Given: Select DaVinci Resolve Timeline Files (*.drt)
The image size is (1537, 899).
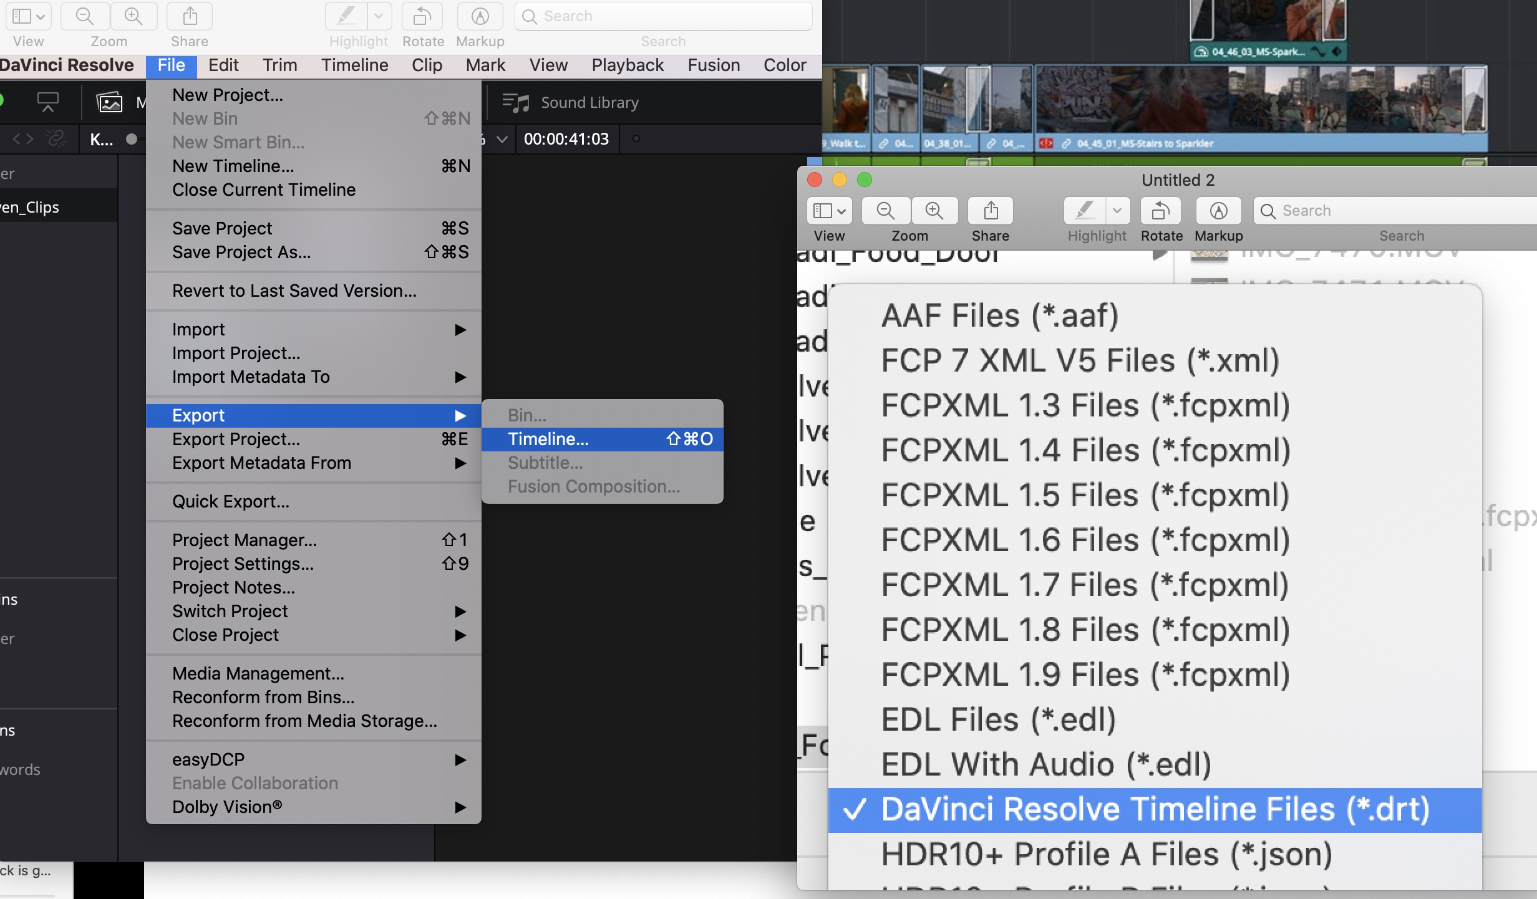Looking at the screenshot, I should pyautogui.click(x=1155, y=809).
